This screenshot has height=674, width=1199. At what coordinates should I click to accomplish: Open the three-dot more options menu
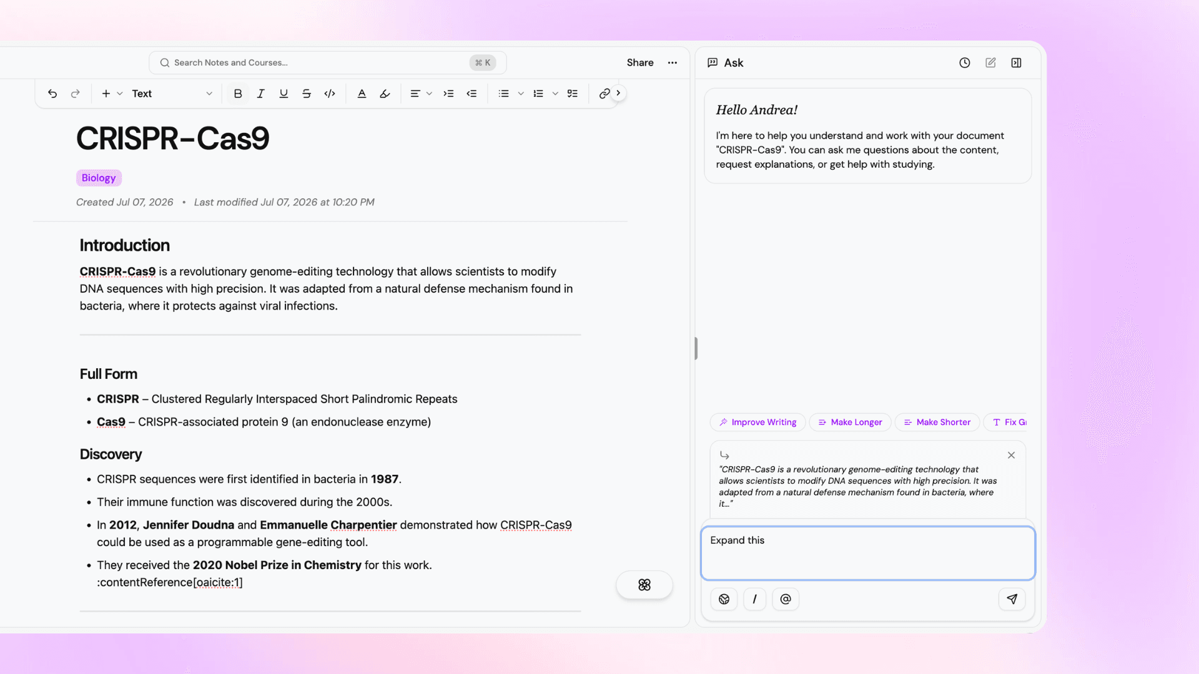point(673,62)
